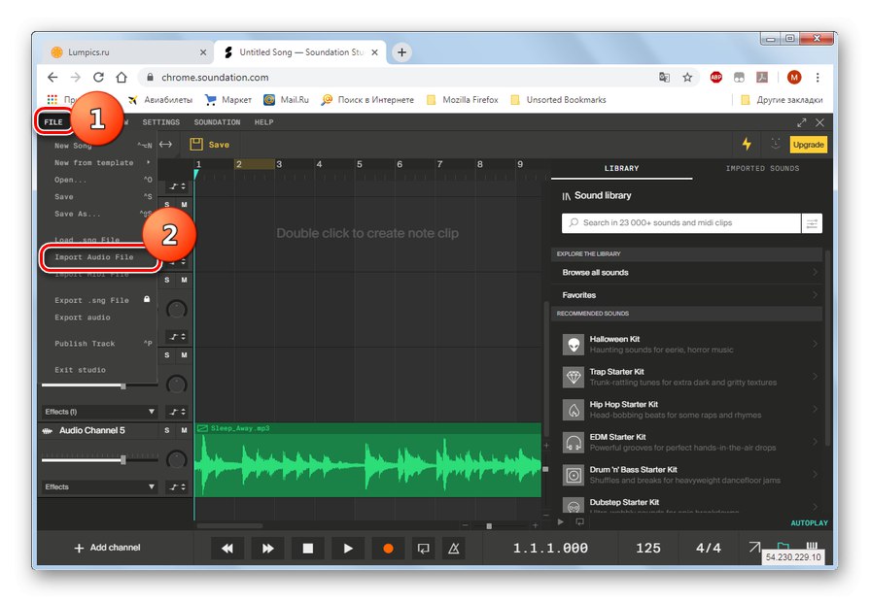Screen dimensions: 870x602
Task: Click the fast forward playback button
Action: pos(267,549)
